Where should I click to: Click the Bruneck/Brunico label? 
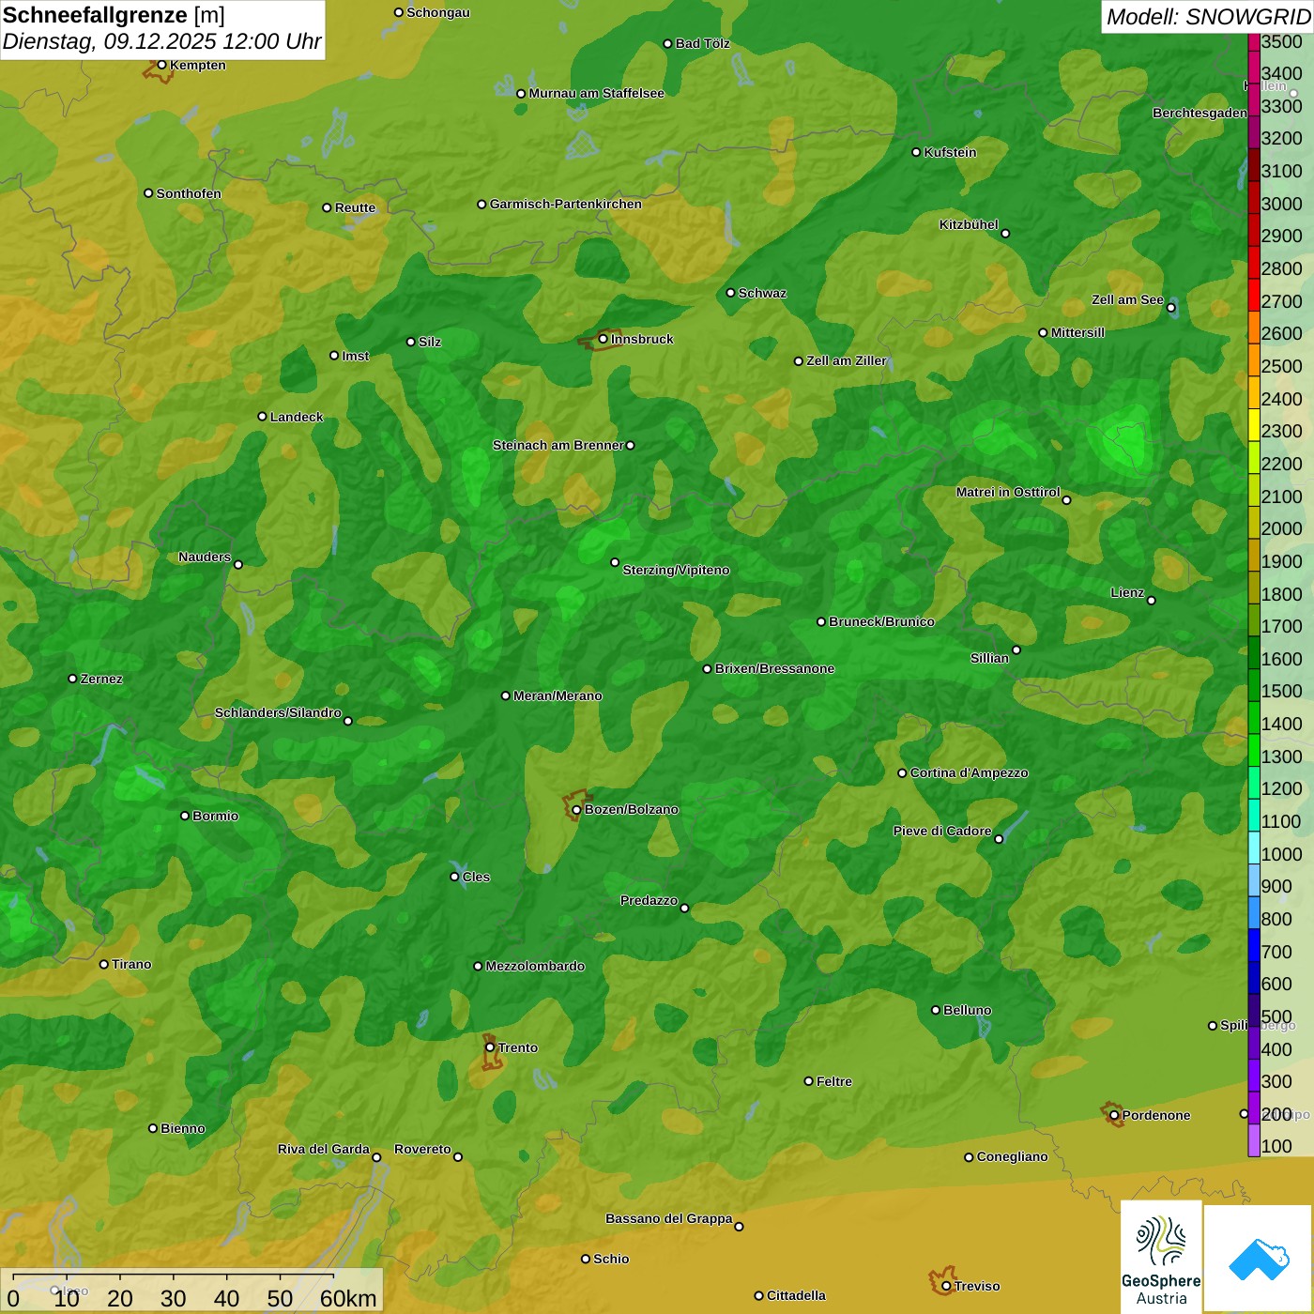tap(881, 621)
